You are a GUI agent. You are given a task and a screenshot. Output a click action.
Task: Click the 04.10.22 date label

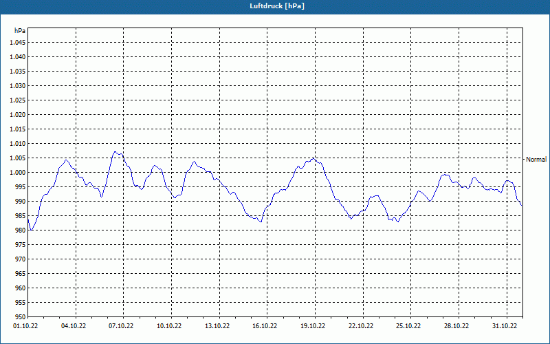click(x=74, y=326)
